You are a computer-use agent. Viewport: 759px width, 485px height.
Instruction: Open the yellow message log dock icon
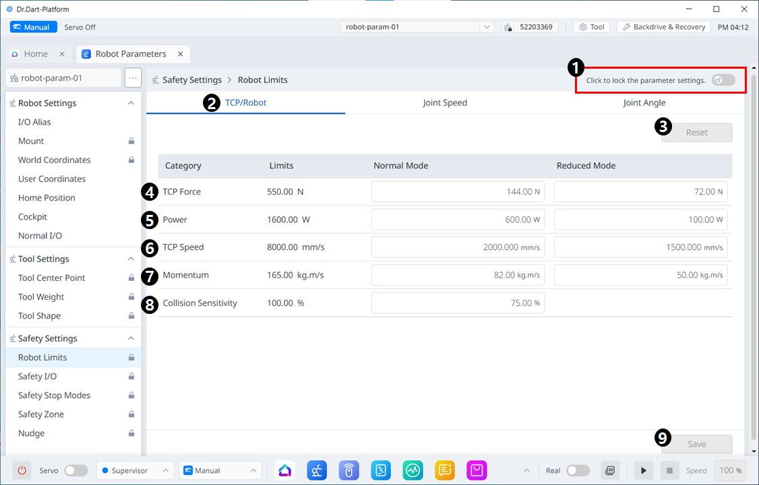445,470
